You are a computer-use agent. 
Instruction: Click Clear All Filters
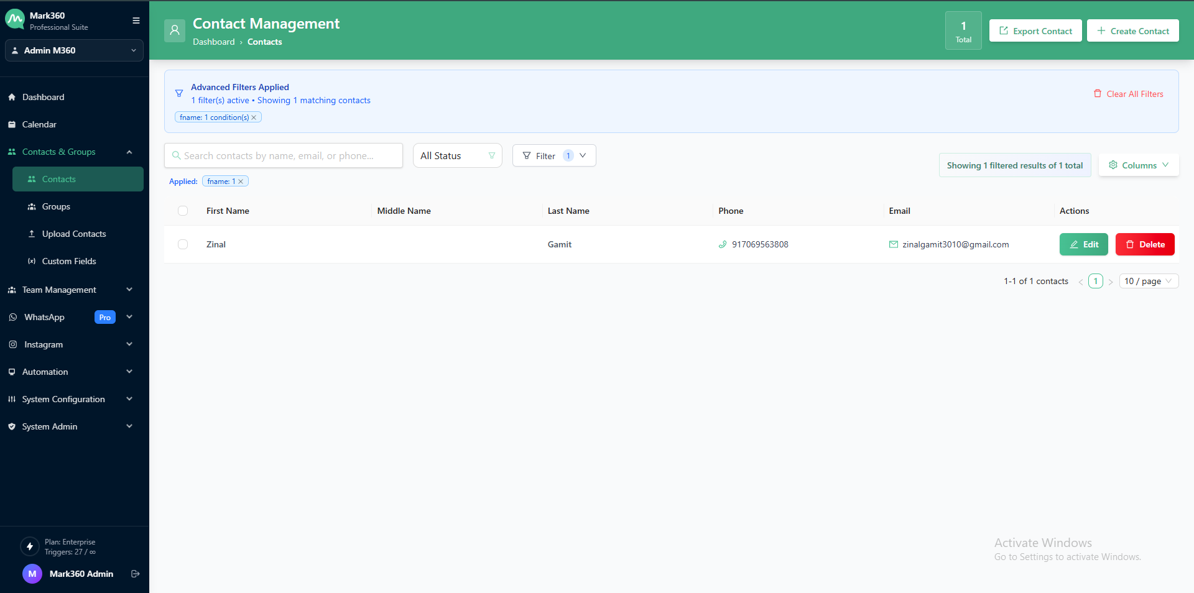(x=1128, y=94)
